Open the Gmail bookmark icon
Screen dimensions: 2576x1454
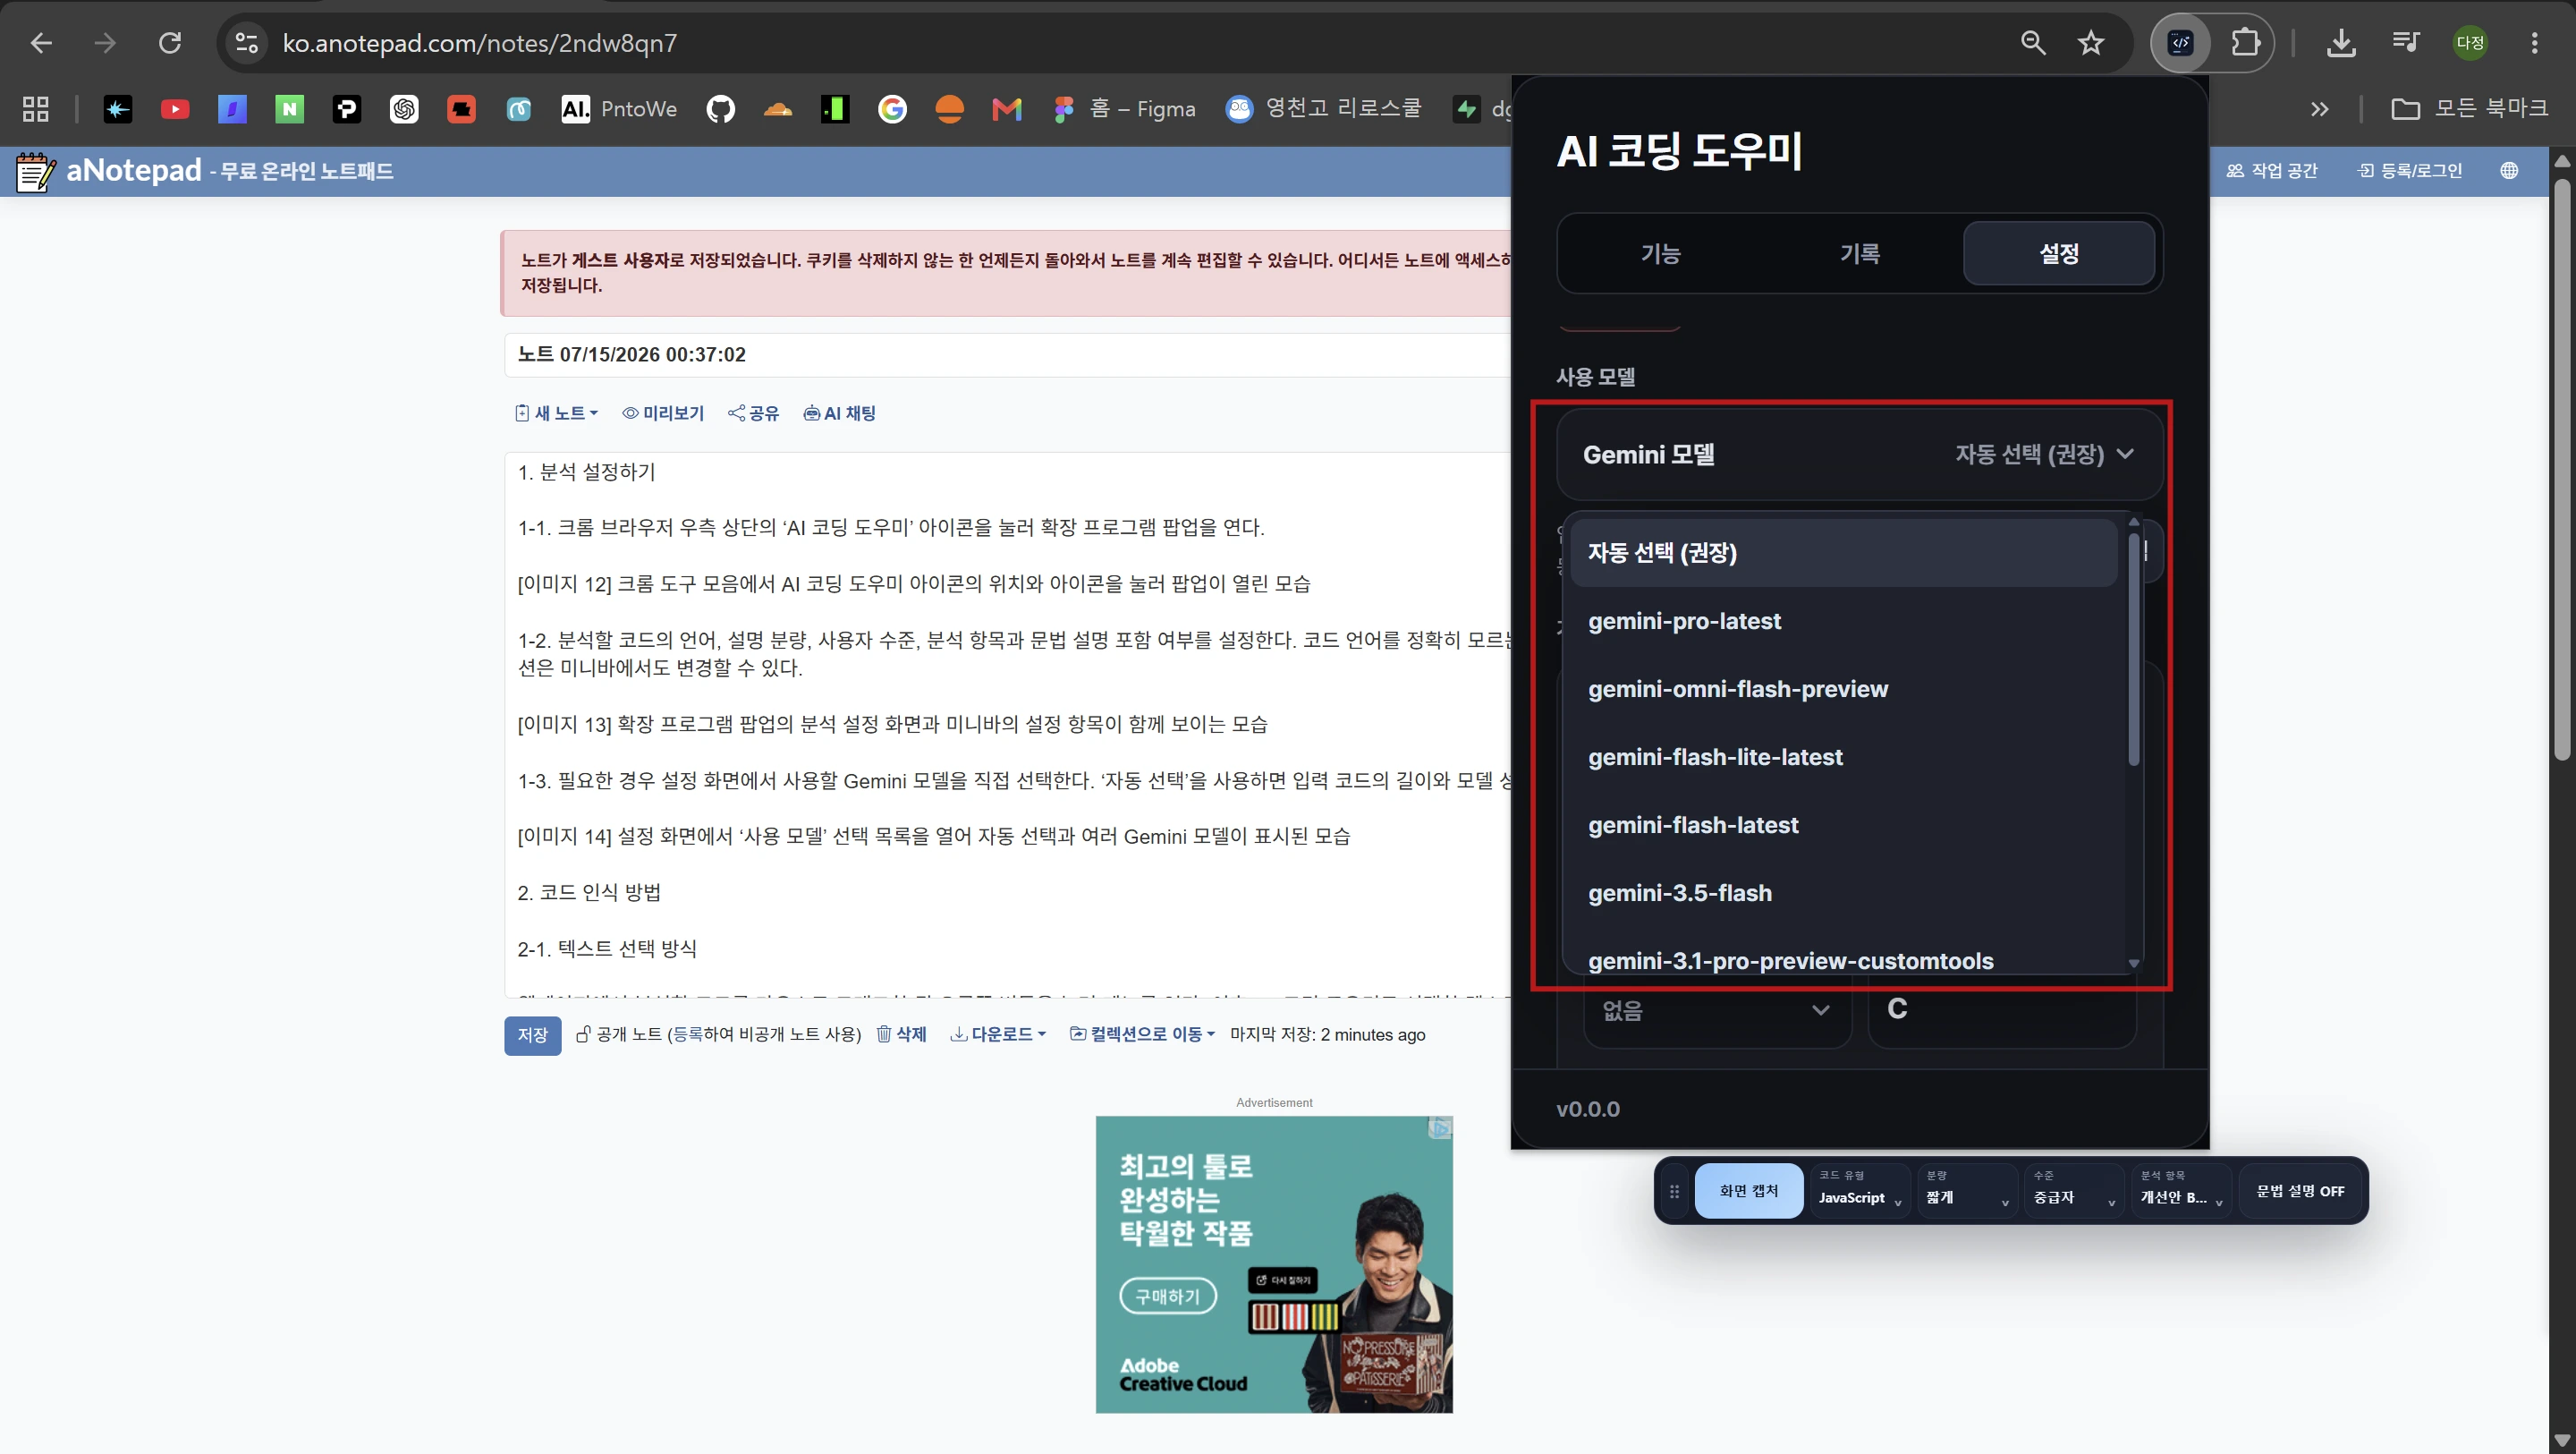point(1006,109)
